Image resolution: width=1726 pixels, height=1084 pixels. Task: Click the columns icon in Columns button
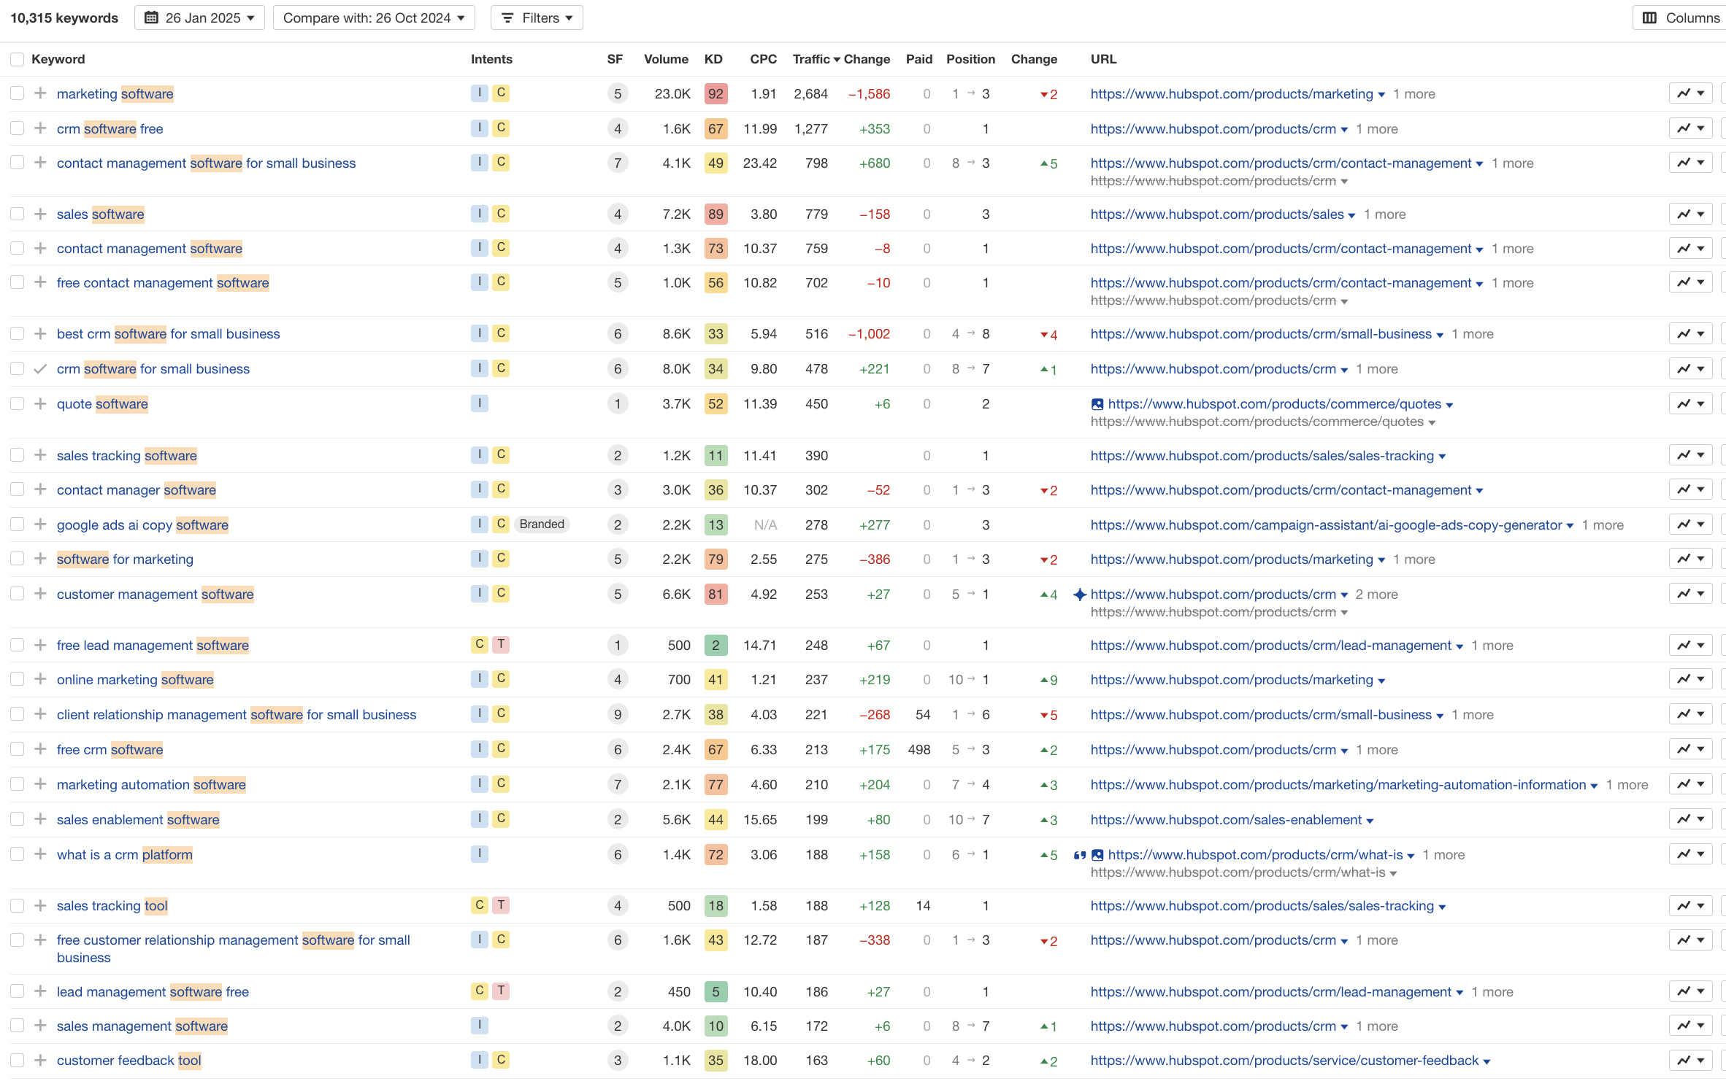(x=1649, y=18)
